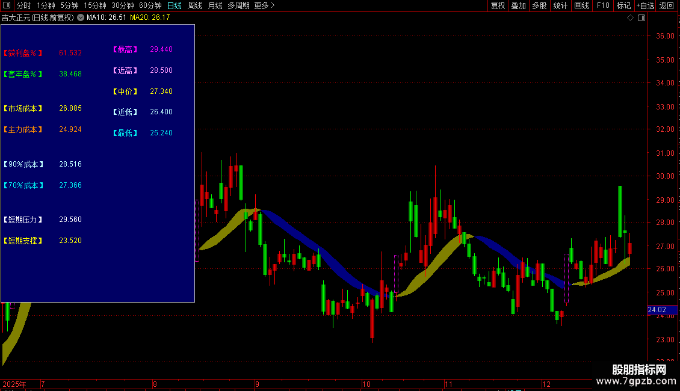Click the 获利盘% label
680x391 pixels.
tap(22, 53)
